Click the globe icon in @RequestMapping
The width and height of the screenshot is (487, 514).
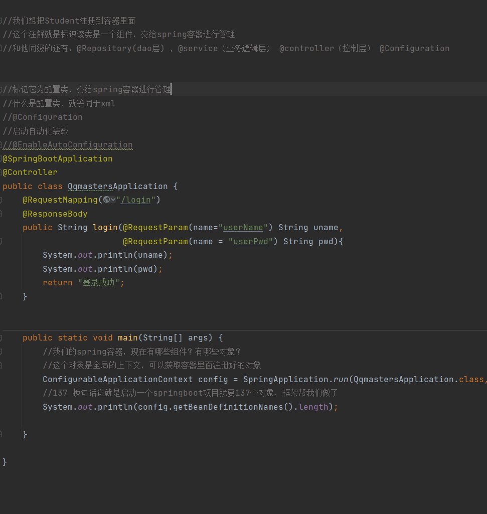106,200
